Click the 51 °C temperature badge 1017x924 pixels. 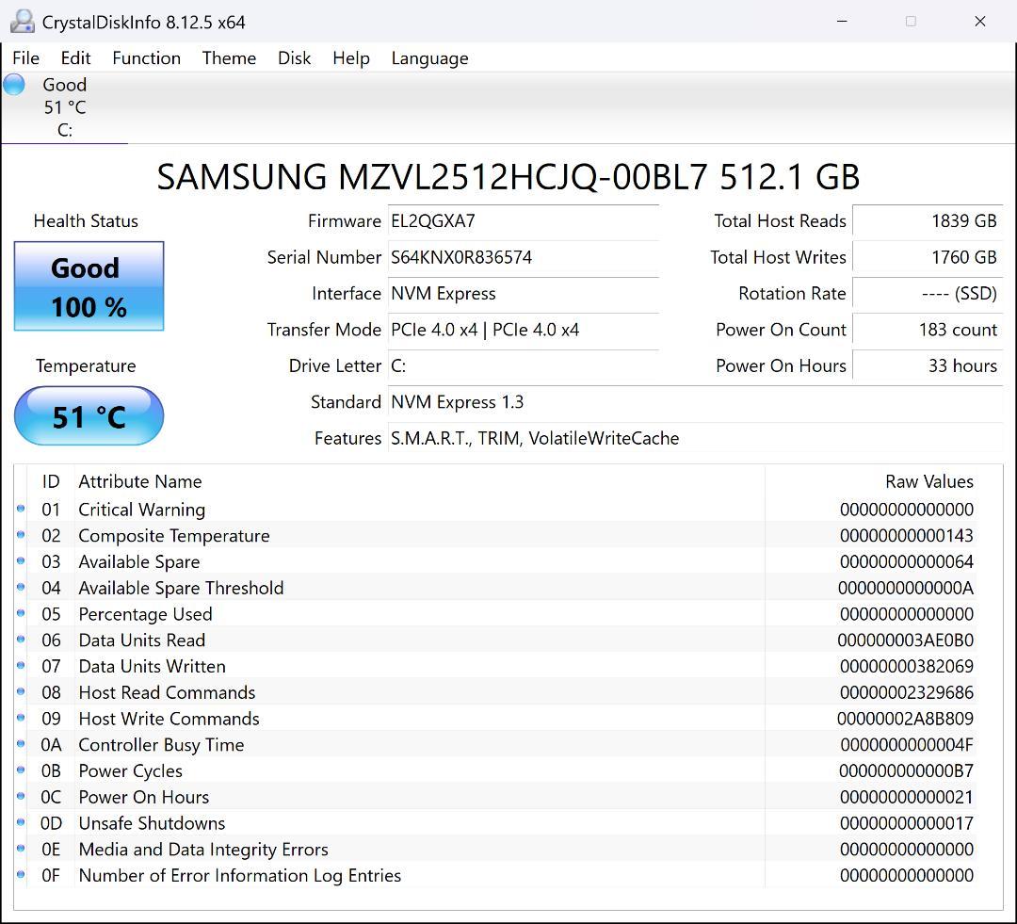(x=89, y=415)
